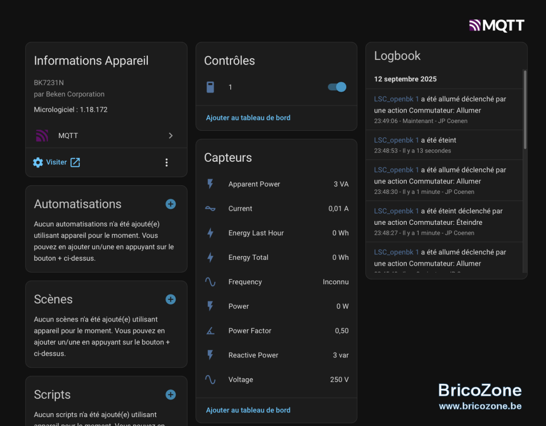Open the Apparent Power sensor row
The image size is (546, 426).
pos(277,184)
